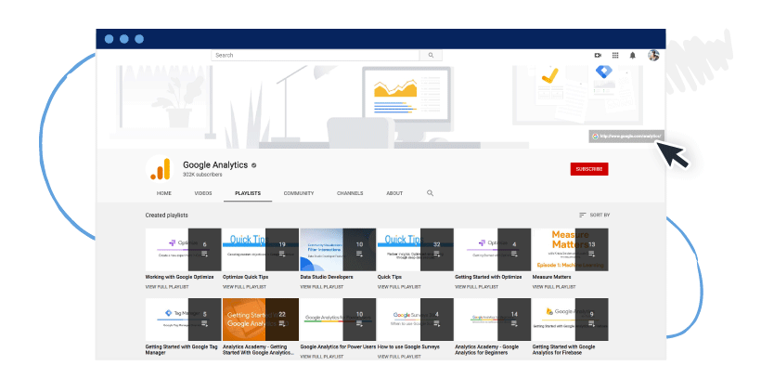This screenshot has height=392, width=761.
Task: View full playlist under Working with Google Optimize
Action: (x=167, y=287)
